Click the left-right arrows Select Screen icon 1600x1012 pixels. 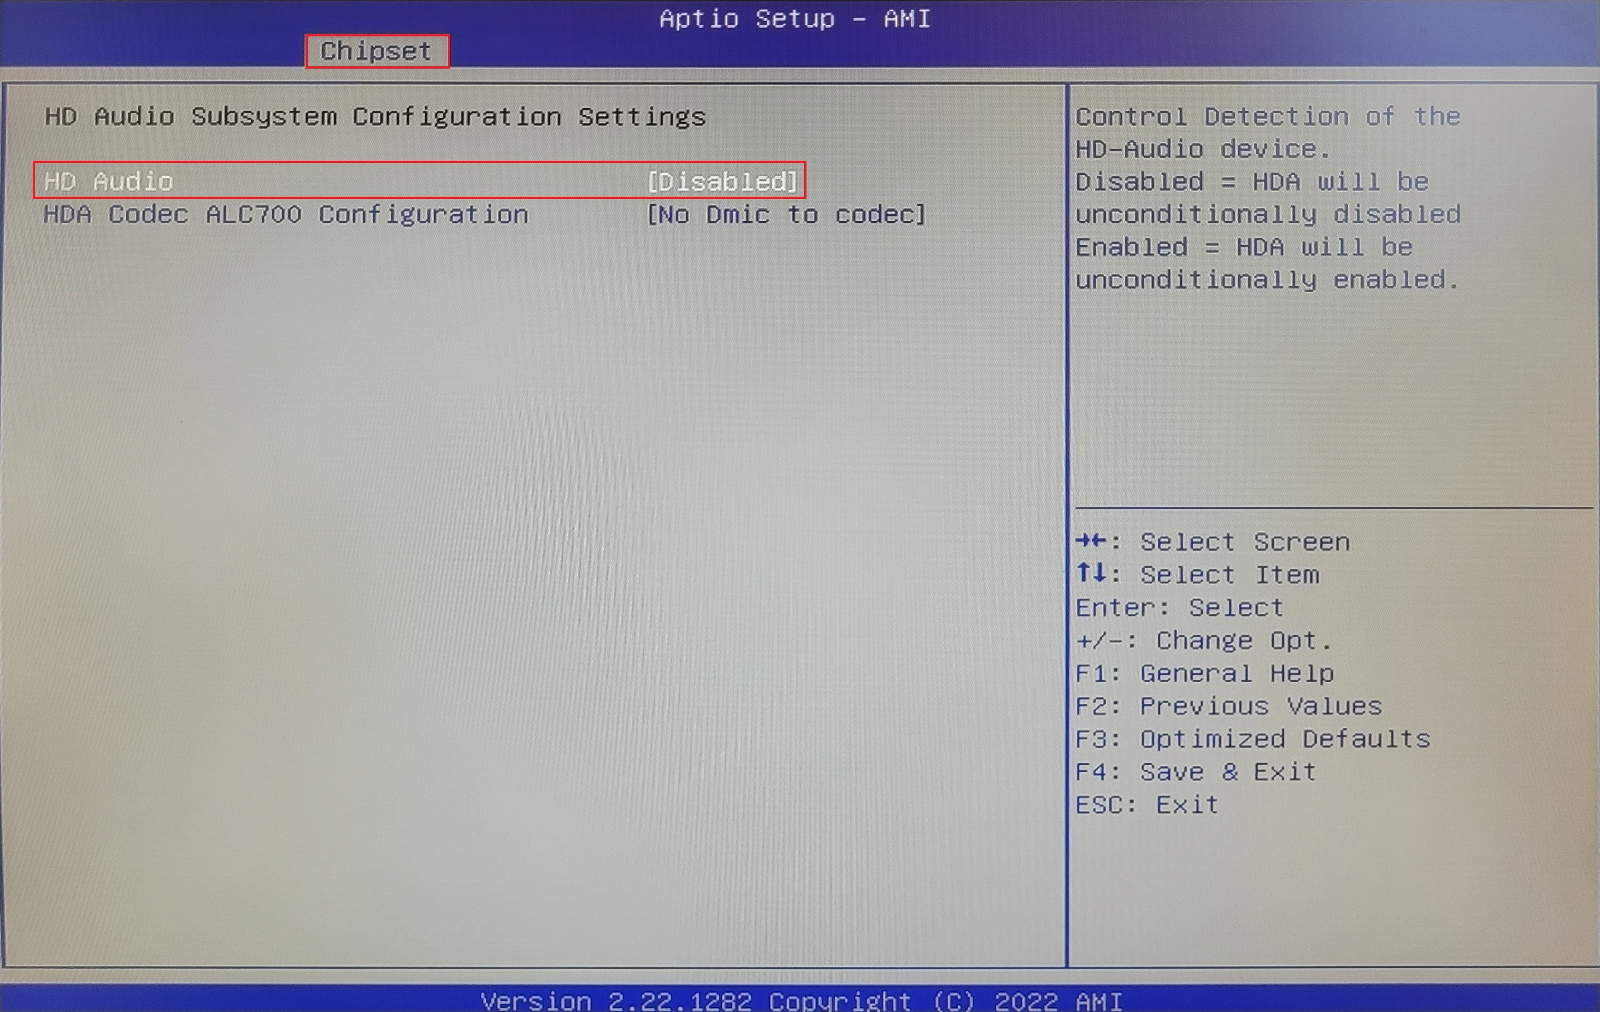point(1090,541)
